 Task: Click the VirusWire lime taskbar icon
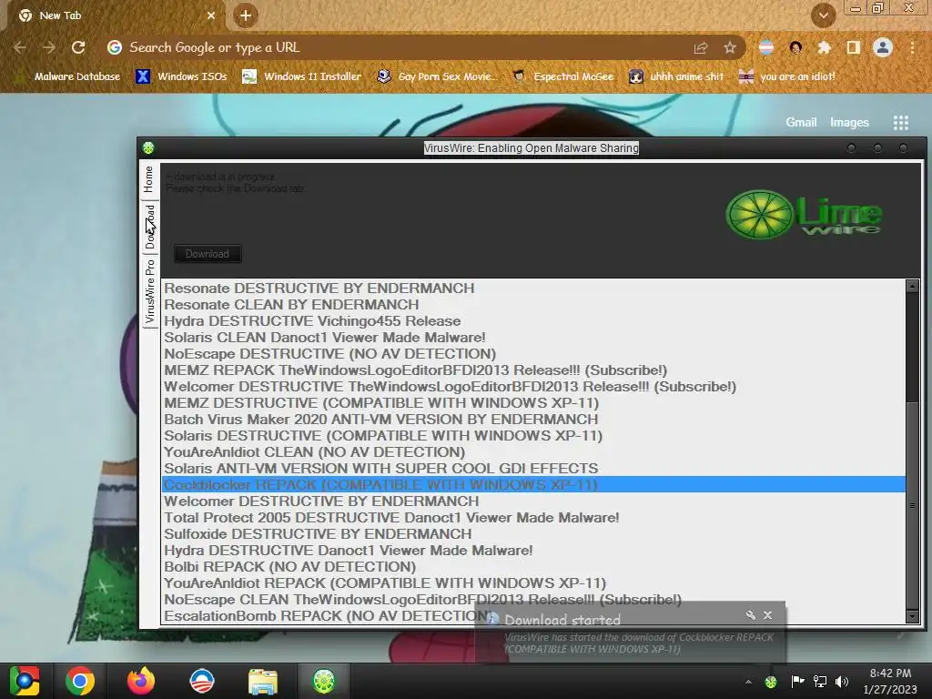point(324,681)
